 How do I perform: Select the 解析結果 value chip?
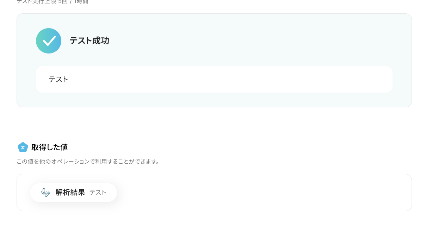coord(74,193)
